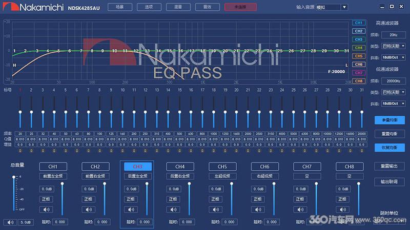
Task: Click the master volume field showing 5.0dB
Action: (26, 222)
